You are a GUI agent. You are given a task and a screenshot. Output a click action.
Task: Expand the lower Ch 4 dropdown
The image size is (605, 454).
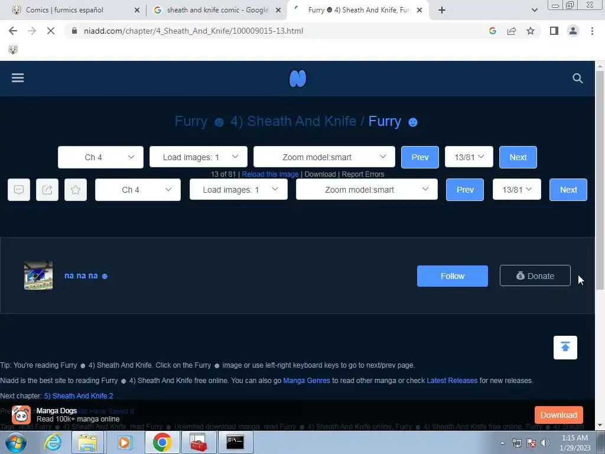[x=138, y=190]
